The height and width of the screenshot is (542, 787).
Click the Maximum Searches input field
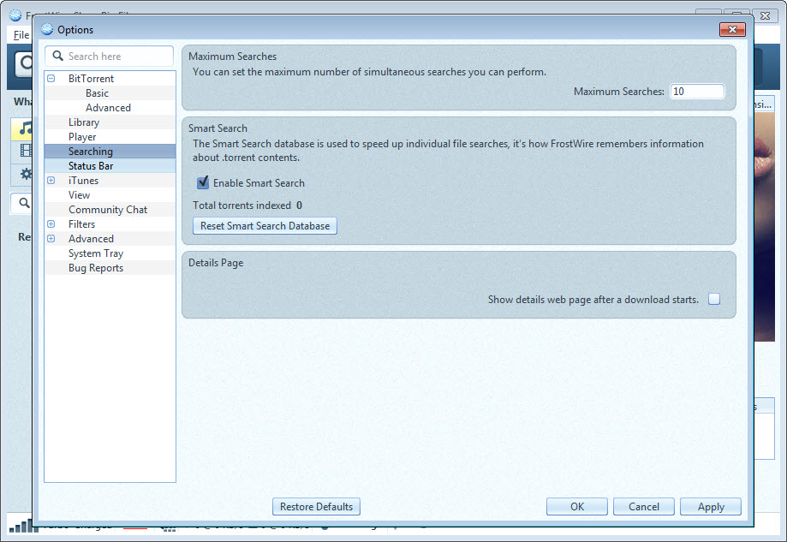pos(697,92)
